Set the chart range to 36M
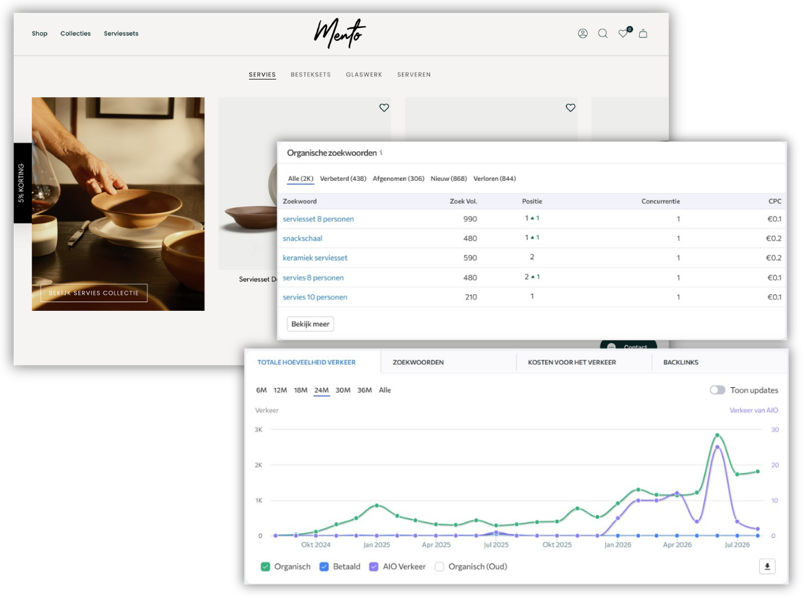Image resolution: width=804 pixels, height=603 pixels. coord(364,390)
